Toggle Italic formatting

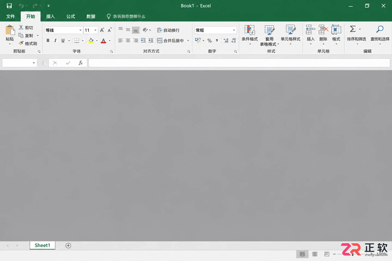(55, 41)
